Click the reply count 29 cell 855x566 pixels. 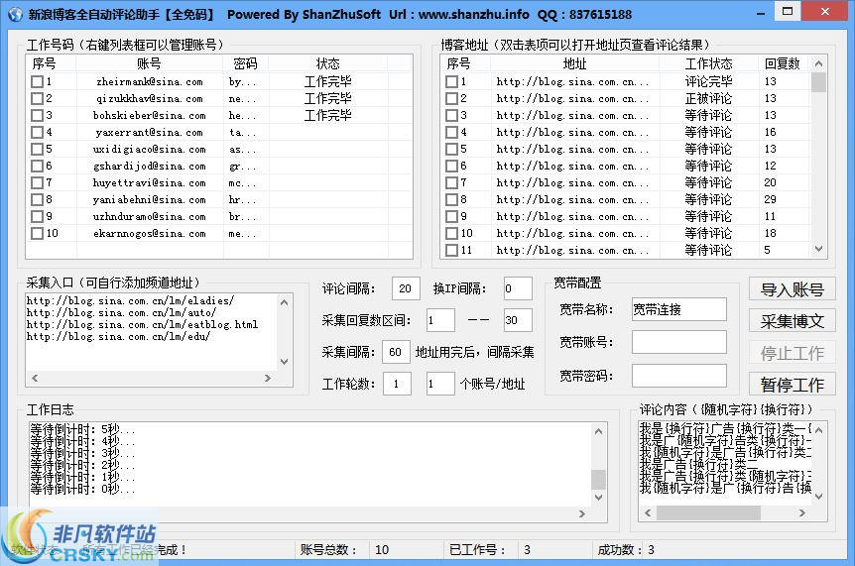tap(770, 200)
